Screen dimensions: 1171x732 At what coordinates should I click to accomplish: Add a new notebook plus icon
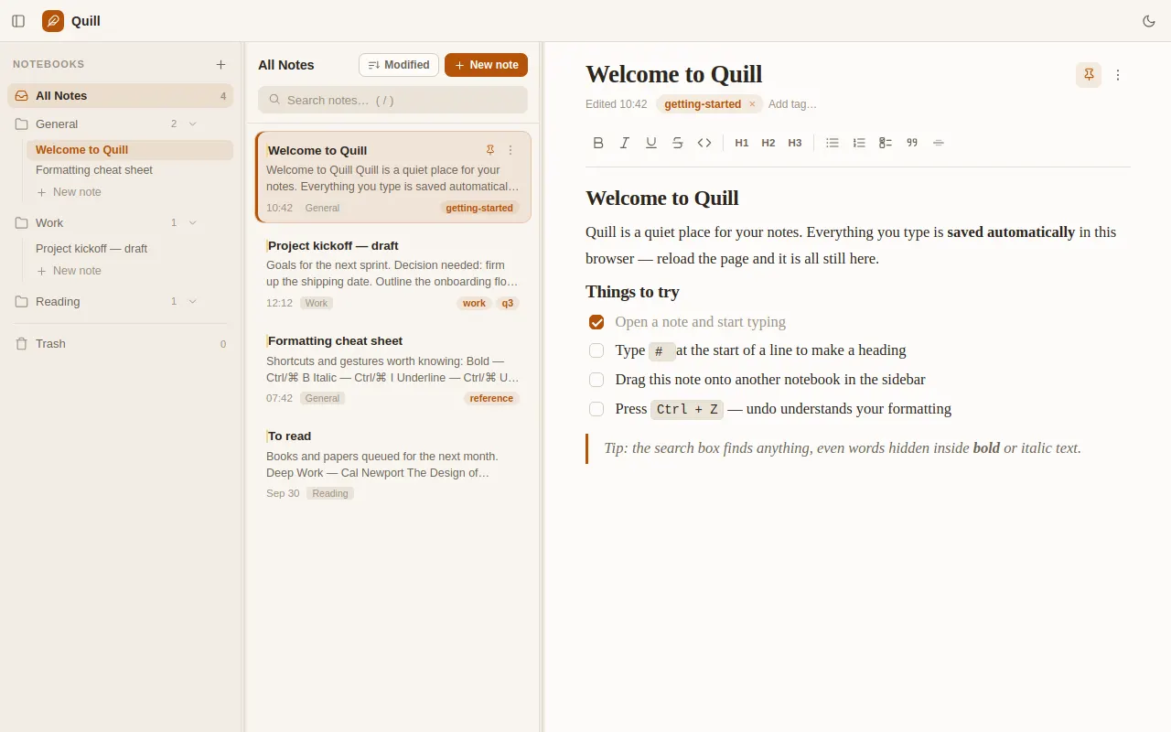click(x=220, y=64)
